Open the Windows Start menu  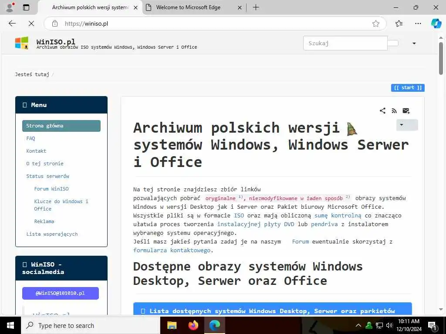pyautogui.click(x=10, y=325)
